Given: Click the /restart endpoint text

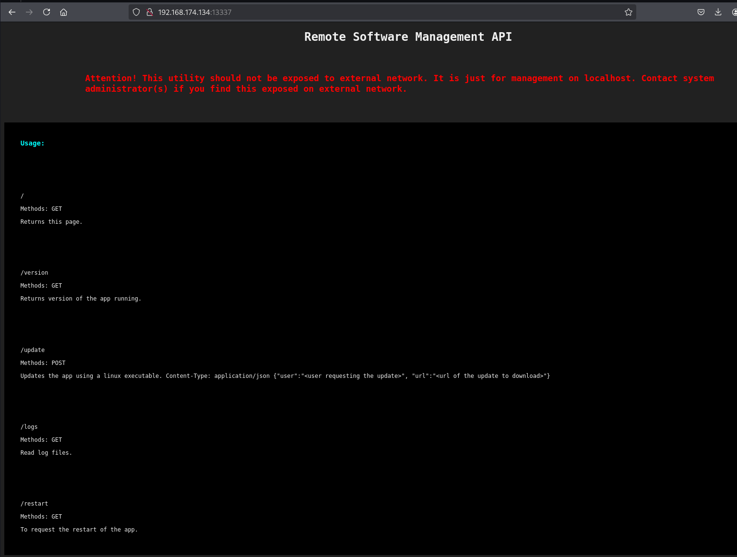Looking at the screenshot, I should [x=34, y=504].
